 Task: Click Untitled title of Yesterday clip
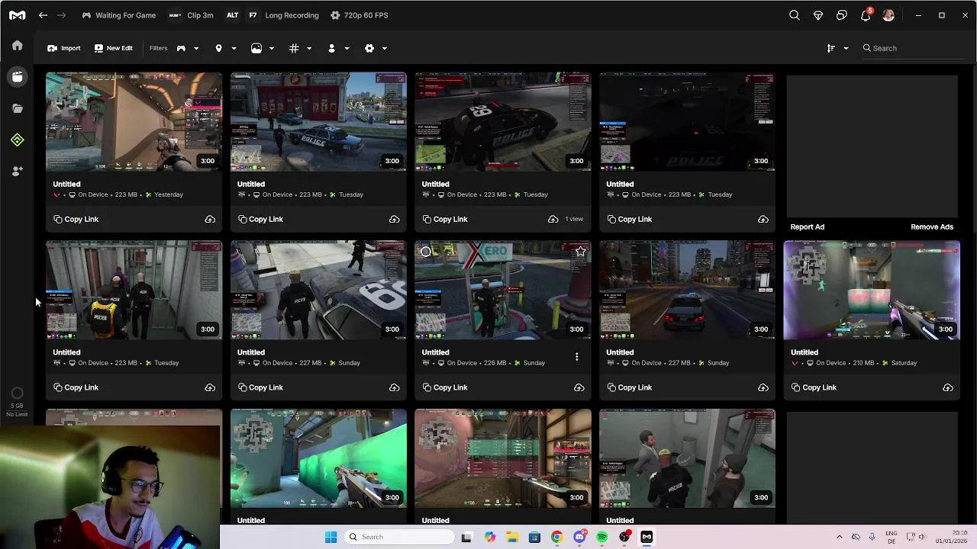pyautogui.click(x=66, y=184)
